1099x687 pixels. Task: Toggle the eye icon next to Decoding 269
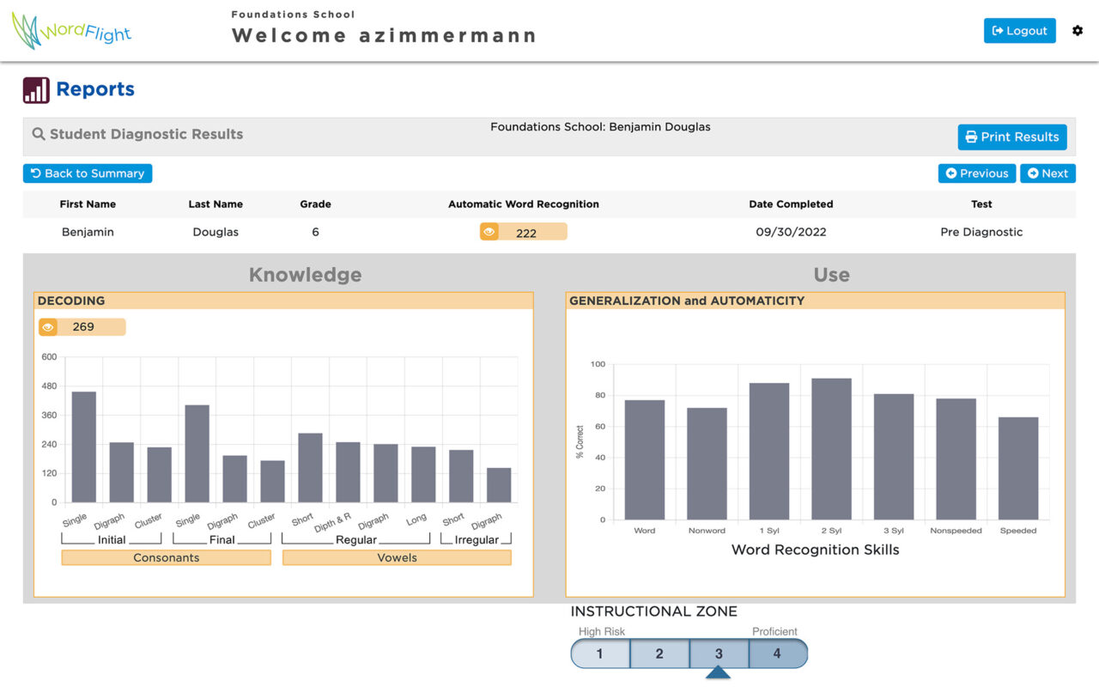coord(48,327)
